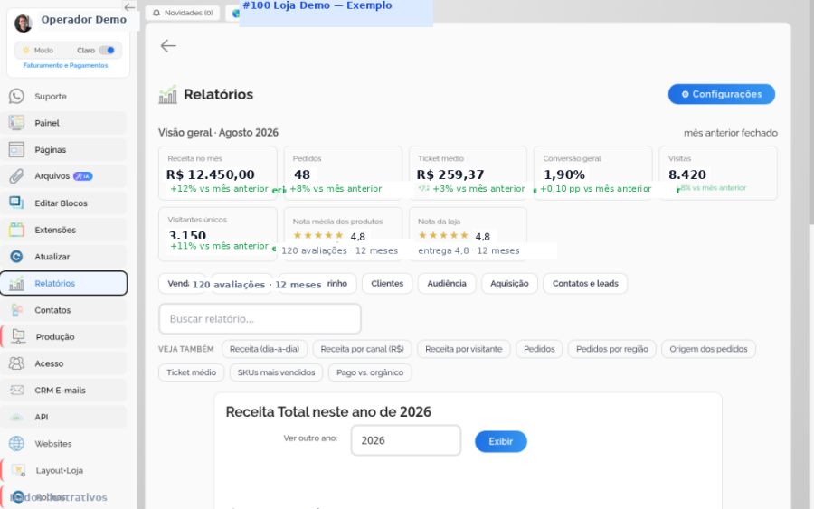
Task: Click the Contatos sidebar icon
Action: coord(16,310)
